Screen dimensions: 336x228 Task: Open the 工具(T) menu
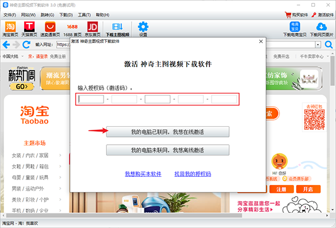click(x=85, y=14)
